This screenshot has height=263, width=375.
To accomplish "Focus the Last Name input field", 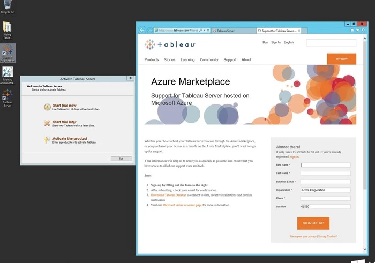I will point(326,174).
